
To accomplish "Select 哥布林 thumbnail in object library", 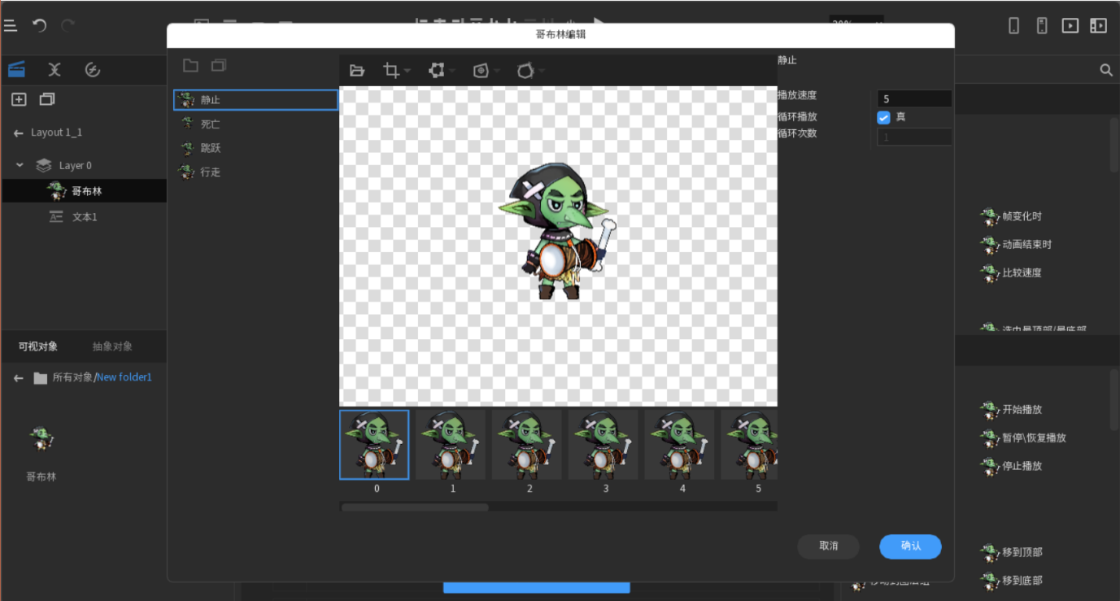I will coord(41,440).
